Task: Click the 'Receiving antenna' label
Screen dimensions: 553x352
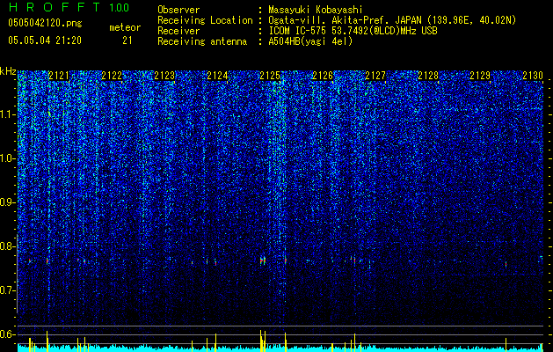Action: click(x=202, y=41)
